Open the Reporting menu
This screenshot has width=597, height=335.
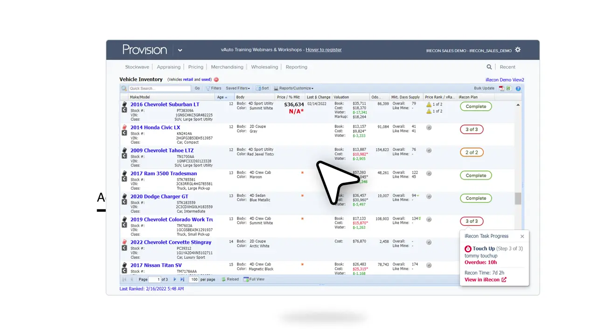tap(297, 67)
